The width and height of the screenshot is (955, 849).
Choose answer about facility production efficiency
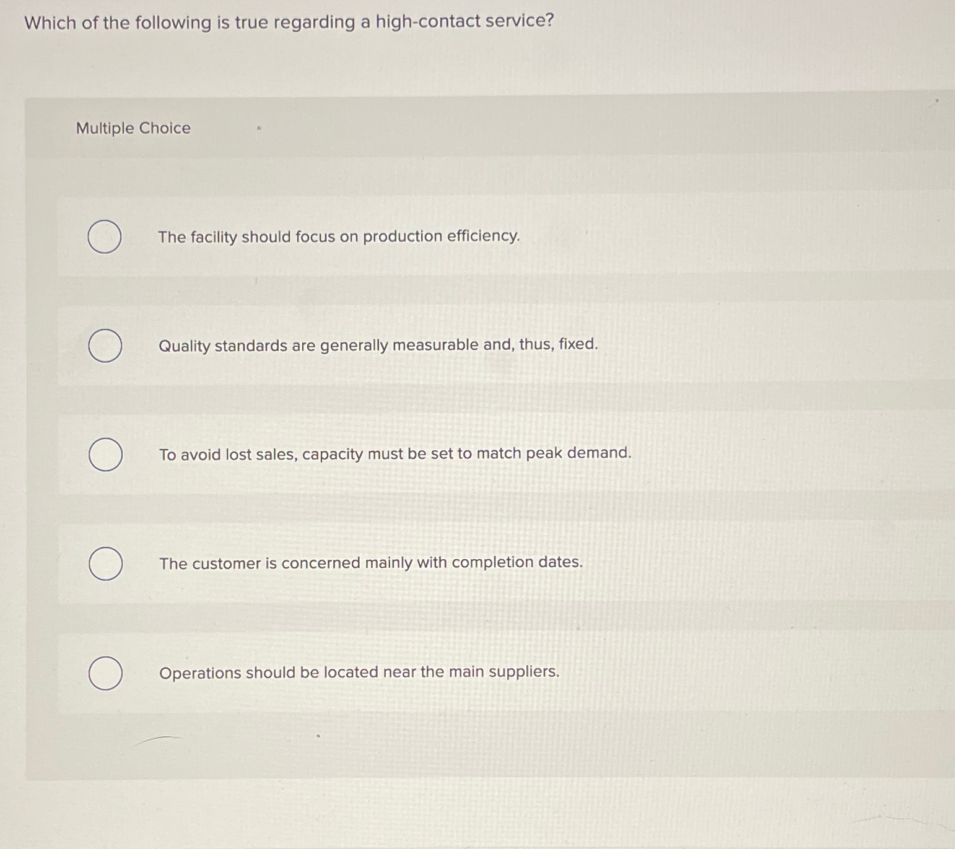click(x=338, y=236)
